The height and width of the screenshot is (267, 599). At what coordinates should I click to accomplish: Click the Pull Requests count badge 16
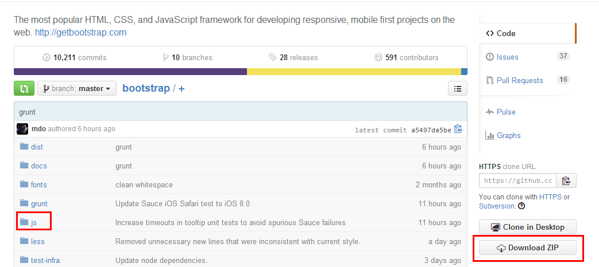[563, 80]
